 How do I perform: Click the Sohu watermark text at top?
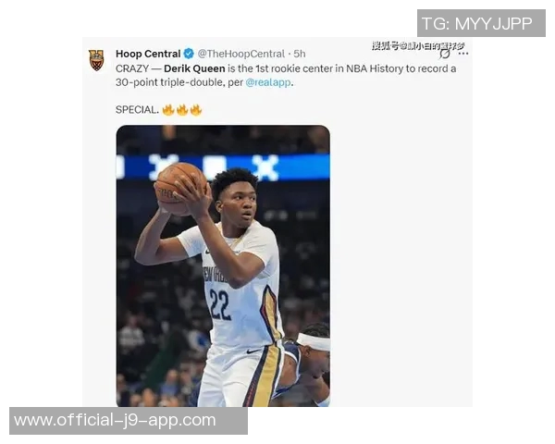[x=418, y=46]
